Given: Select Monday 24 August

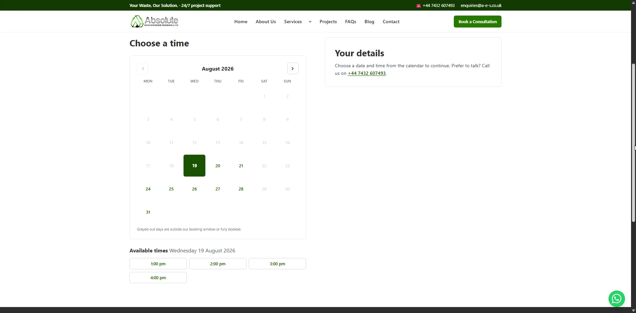Looking at the screenshot, I should click(148, 189).
